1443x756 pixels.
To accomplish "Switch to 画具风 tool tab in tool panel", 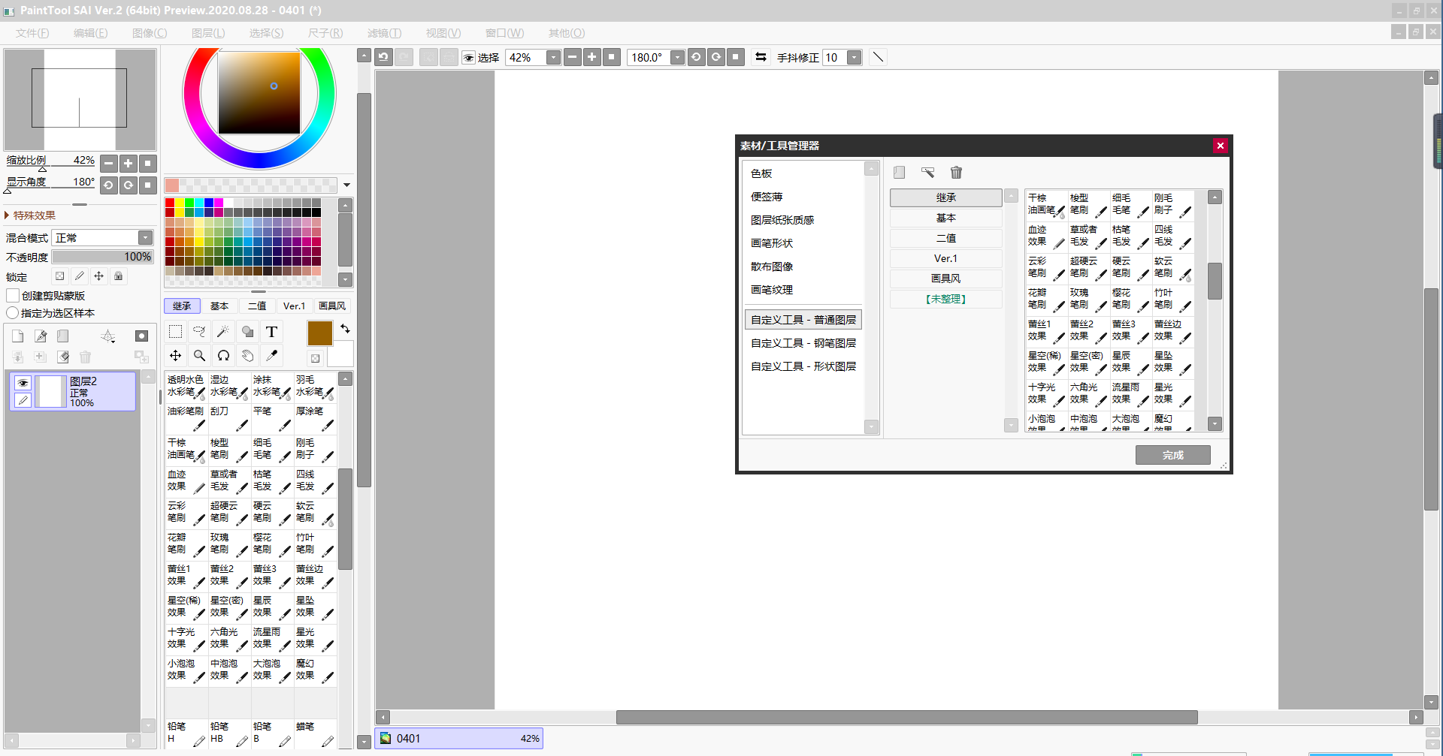I will tap(332, 306).
